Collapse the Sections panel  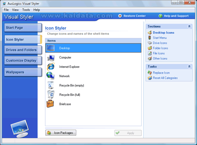(189, 26)
